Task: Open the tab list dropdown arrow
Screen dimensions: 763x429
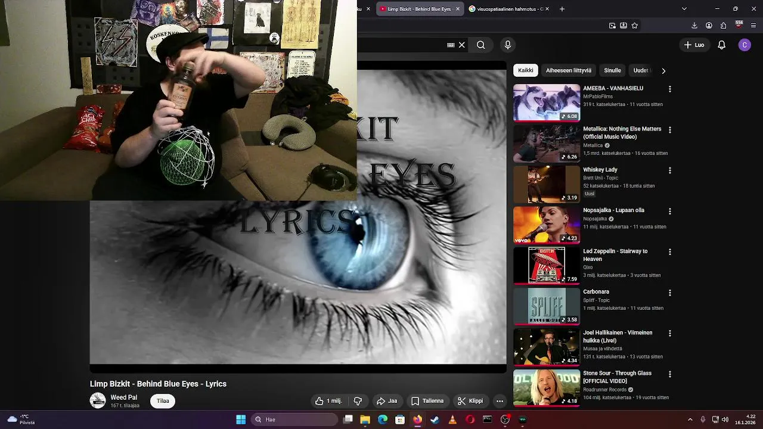Action: [x=684, y=9]
